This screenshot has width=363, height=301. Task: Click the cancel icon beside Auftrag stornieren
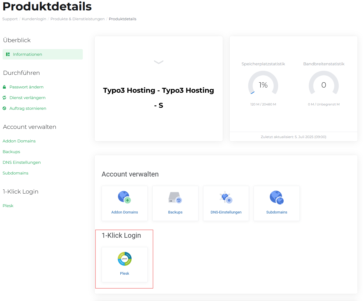pos(4,108)
